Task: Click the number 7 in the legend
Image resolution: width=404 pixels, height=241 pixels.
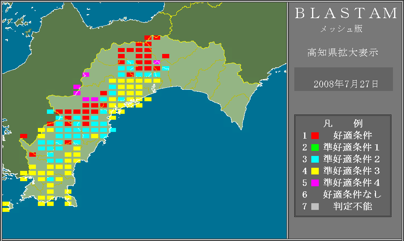Action: (x=305, y=207)
